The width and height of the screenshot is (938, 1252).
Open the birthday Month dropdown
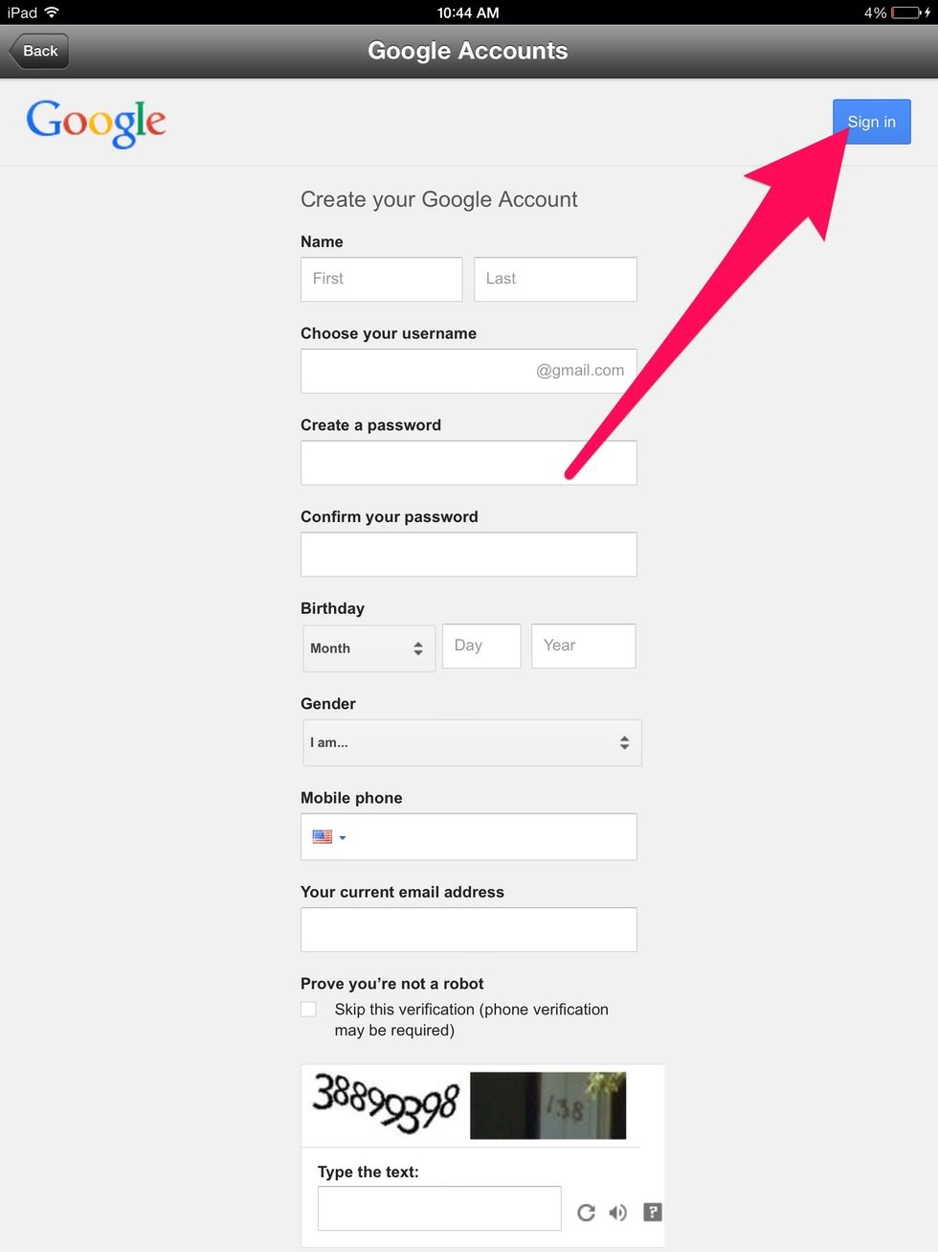click(368, 648)
